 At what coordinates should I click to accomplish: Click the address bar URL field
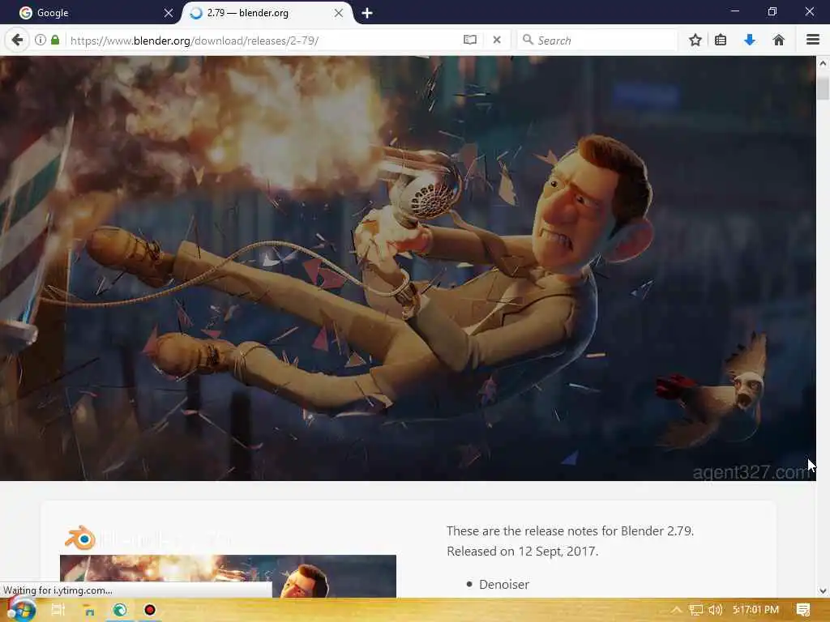coord(262,40)
